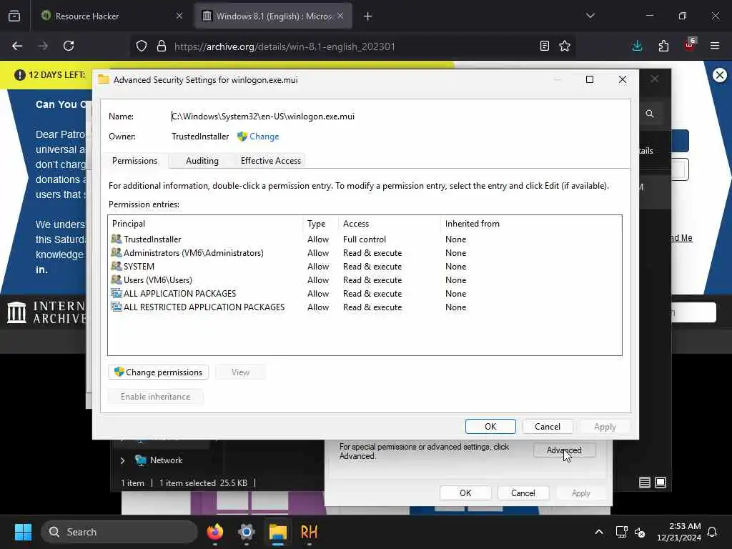This screenshot has height=549, width=732.
Task: Toggle reader view icon in address bar
Action: click(544, 46)
